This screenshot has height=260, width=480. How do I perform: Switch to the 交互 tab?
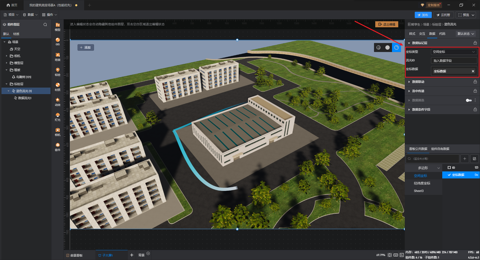tap(422, 34)
